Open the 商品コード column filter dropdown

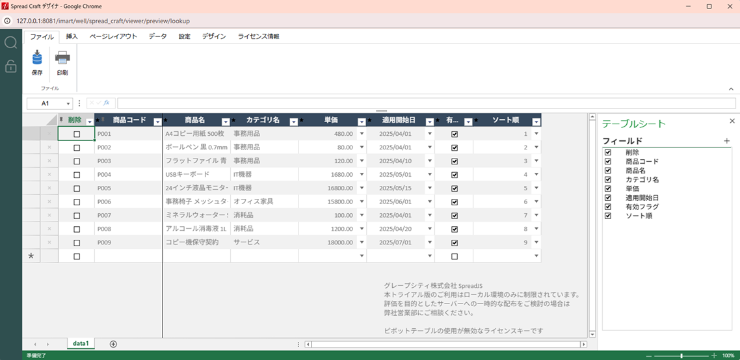coord(157,122)
